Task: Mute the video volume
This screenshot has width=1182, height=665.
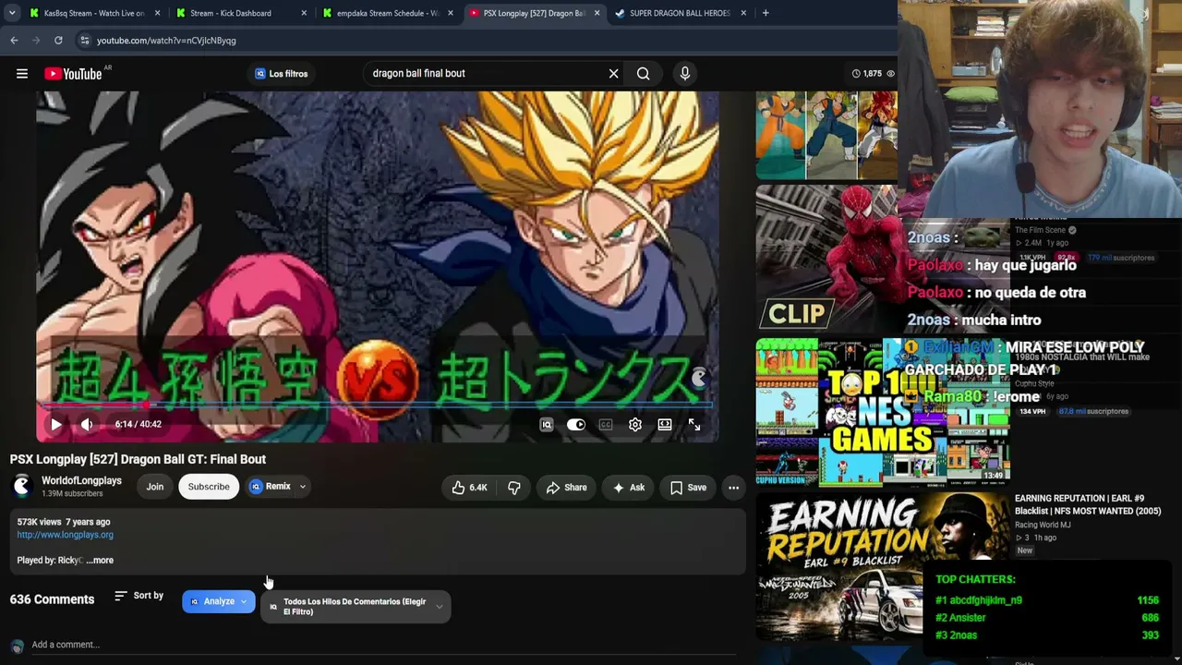Action: click(87, 425)
